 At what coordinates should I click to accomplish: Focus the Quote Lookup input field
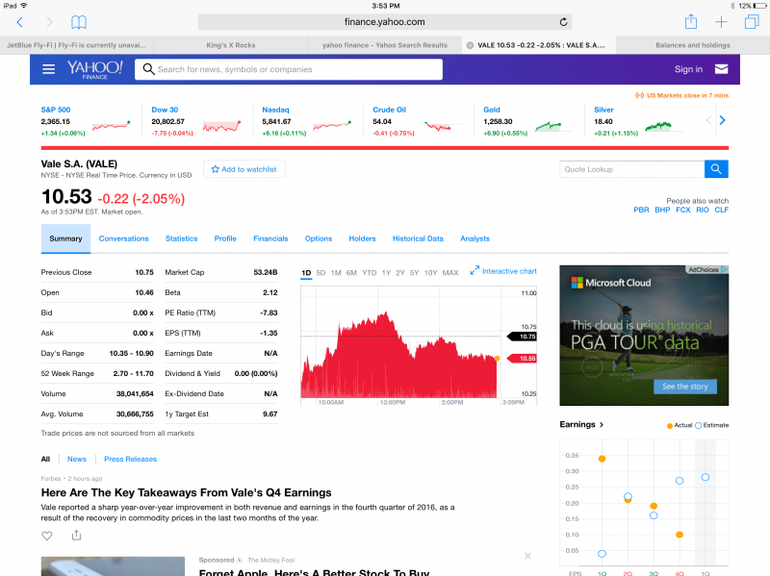[x=631, y=169]
